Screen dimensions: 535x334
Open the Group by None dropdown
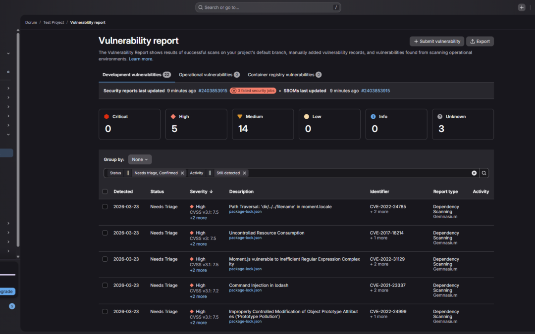pos(140,159)
